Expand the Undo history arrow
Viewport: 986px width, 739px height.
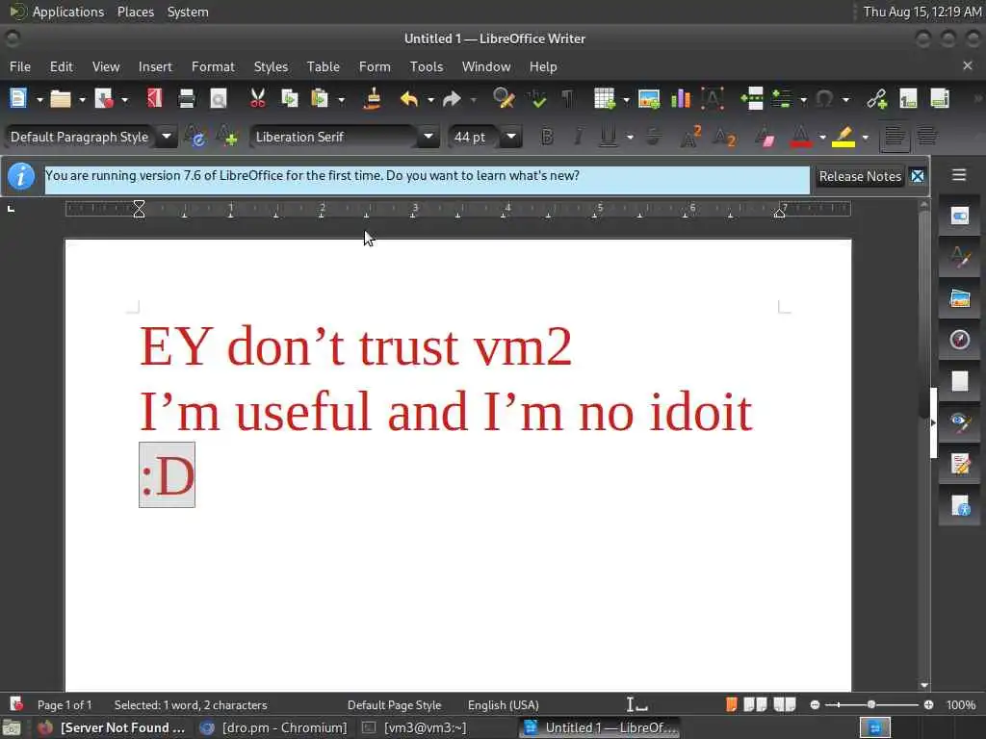[430, 99]
